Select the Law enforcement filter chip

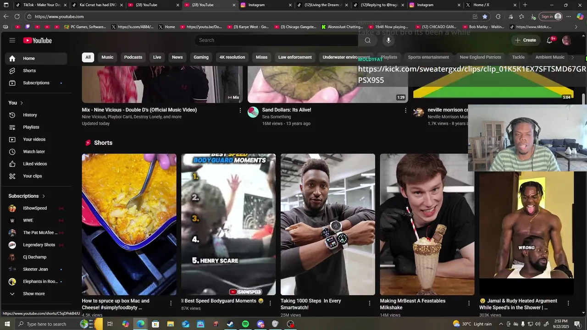click(x=295, y=57)
